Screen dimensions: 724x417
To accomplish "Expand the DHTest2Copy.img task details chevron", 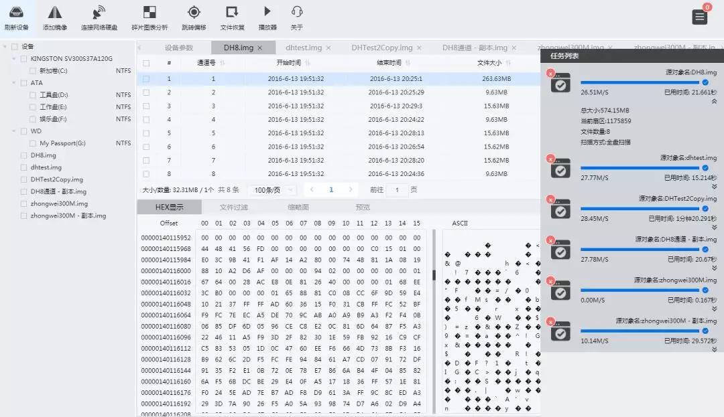I will coord(714,227).
